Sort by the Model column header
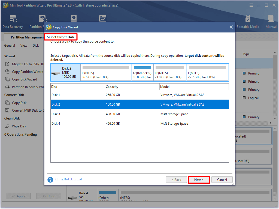 194,87
